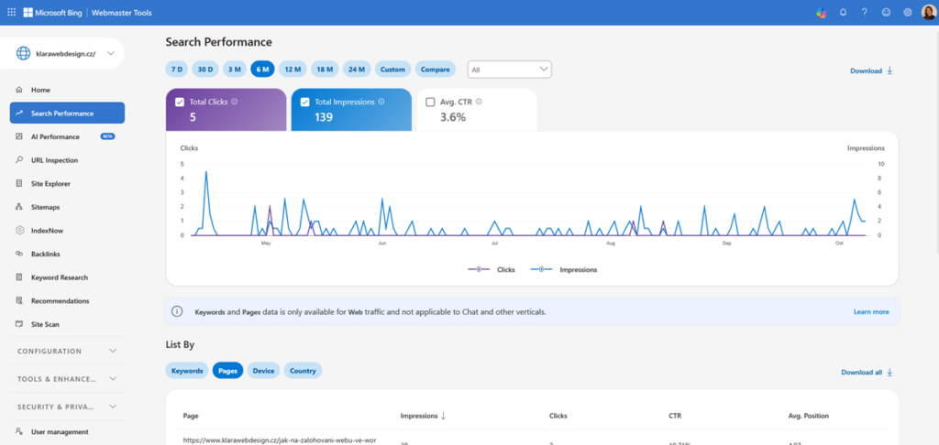
Task: Switch list to Device
Action: point(263,371)
